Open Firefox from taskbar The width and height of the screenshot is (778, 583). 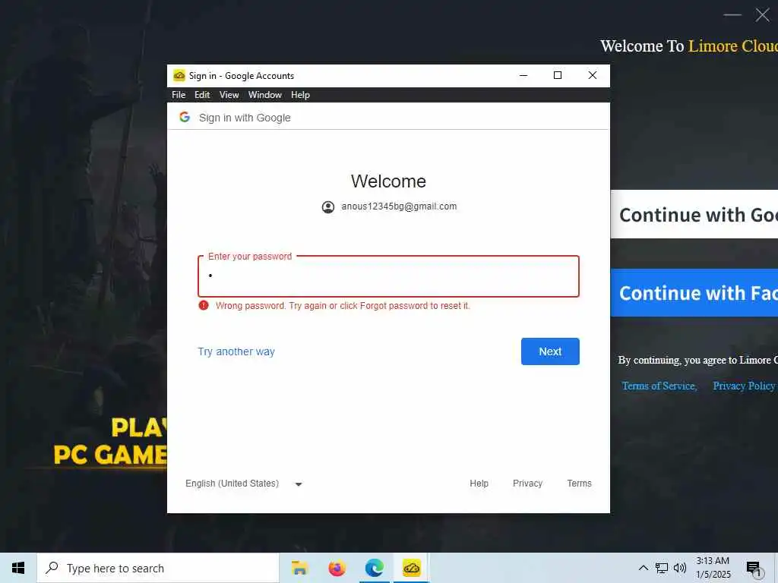tap(337, 568)
